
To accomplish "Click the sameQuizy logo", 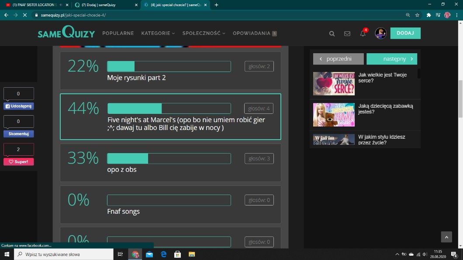I will click(x=66, y=33).
